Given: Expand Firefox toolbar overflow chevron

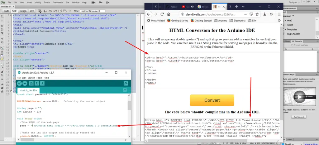Looking at the screenshot, I should click(x=271, y=14).
